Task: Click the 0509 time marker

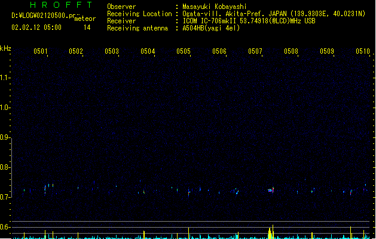Action: click(327, 51)
